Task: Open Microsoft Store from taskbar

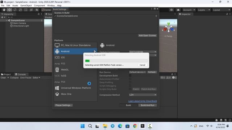Action: (127, 126)
